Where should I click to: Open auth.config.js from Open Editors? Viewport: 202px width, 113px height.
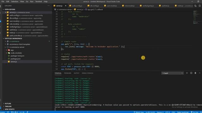click(x=15, y=15)
